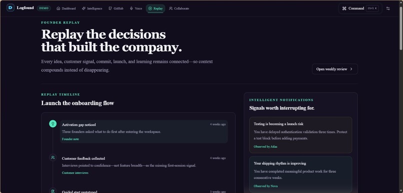The image size is (403, 193).
Task: Click Open weekly review button
Action: 334,69
